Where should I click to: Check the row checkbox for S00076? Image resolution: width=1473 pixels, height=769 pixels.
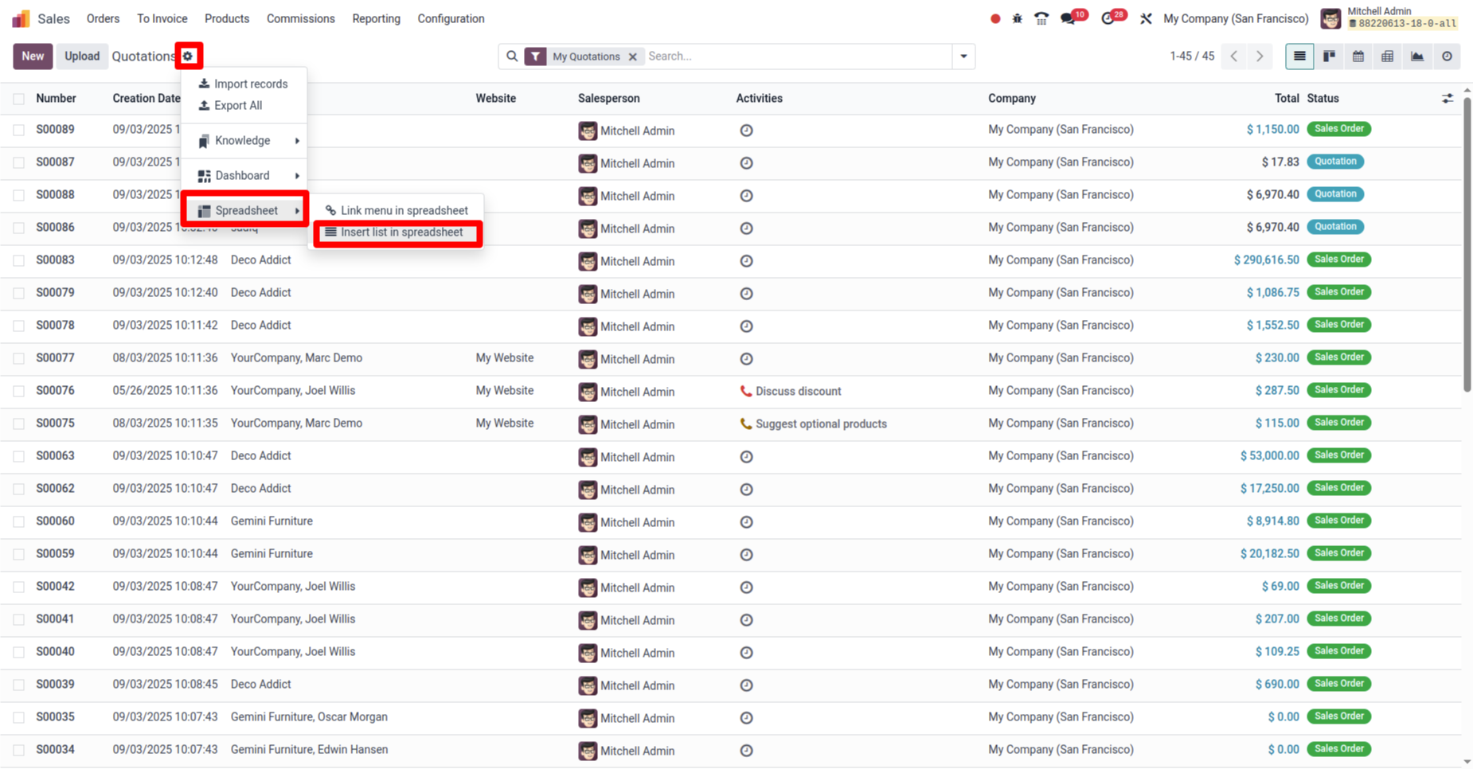click(19, 391)
